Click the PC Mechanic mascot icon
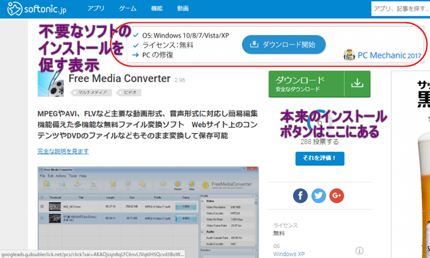The width and height of the screenshot is (430, 258). (349, 55)
